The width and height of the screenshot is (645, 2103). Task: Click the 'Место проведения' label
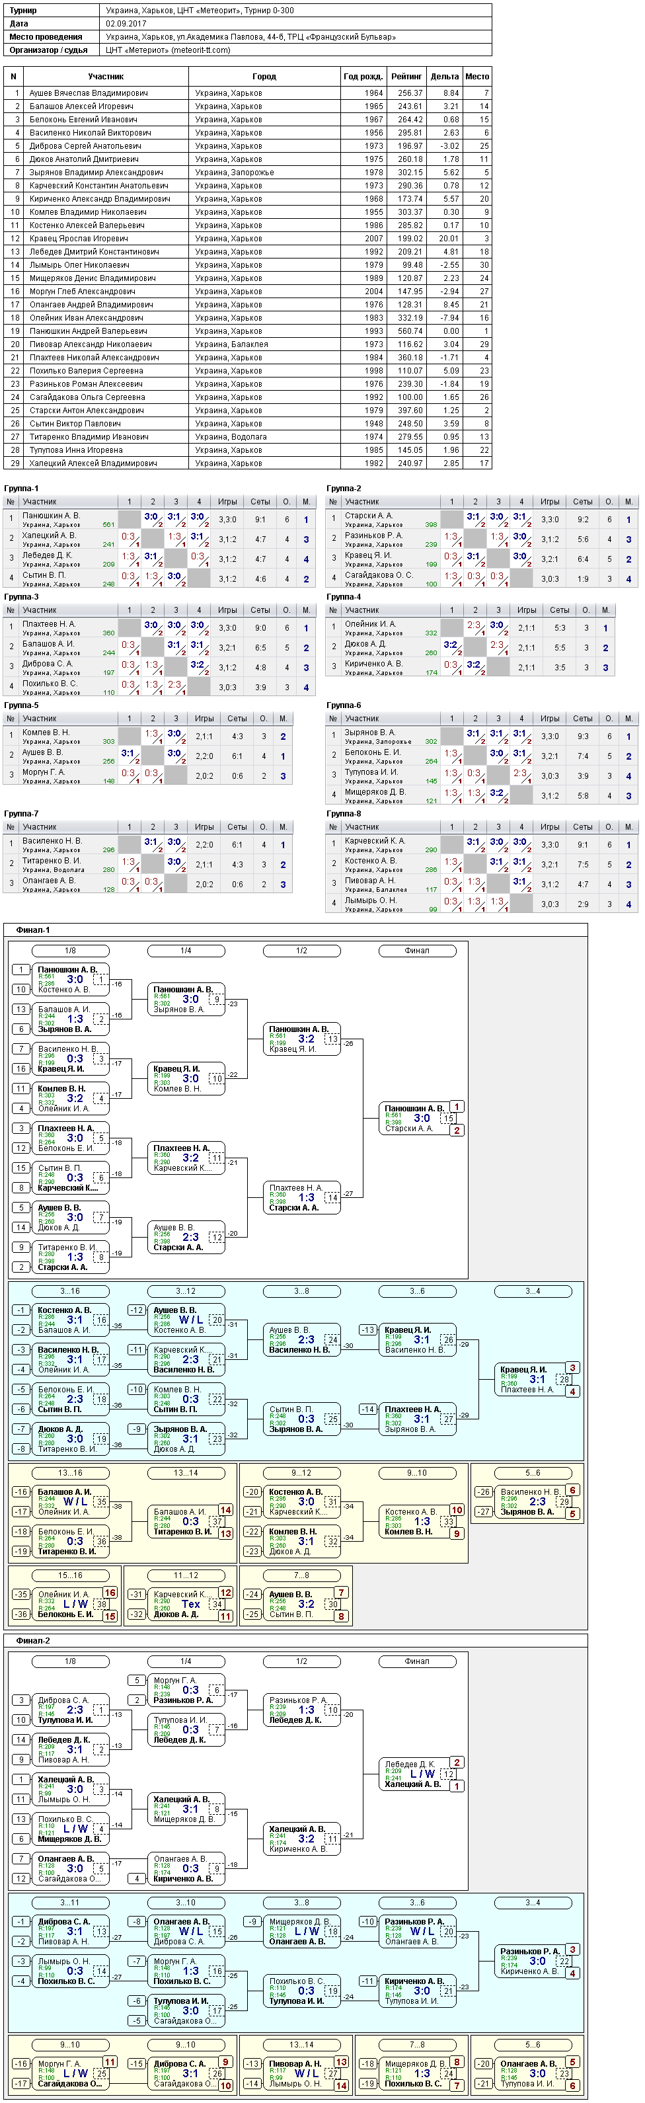coord(46,37)
